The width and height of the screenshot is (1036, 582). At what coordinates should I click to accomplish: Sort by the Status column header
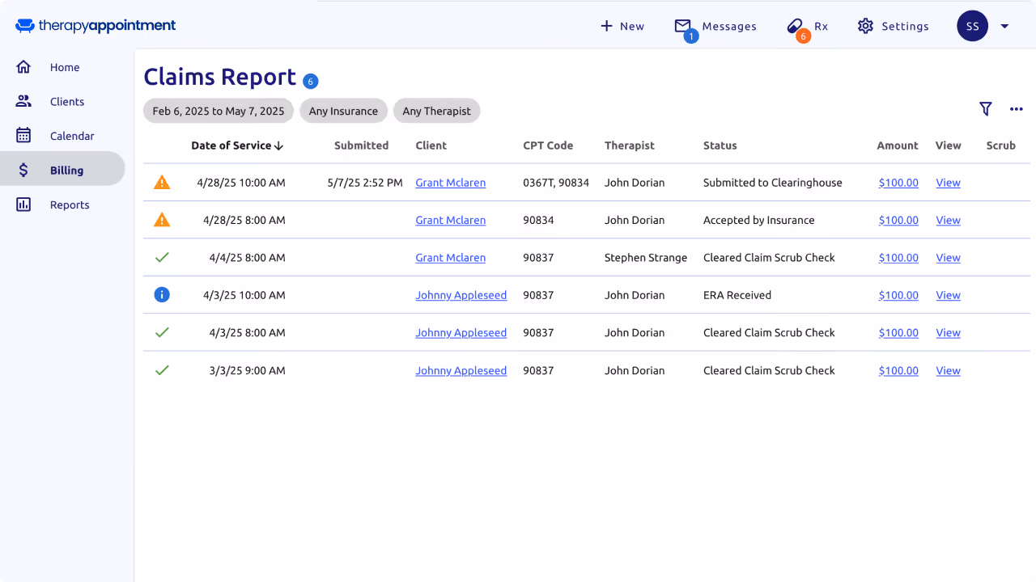(x=720, y=145)
